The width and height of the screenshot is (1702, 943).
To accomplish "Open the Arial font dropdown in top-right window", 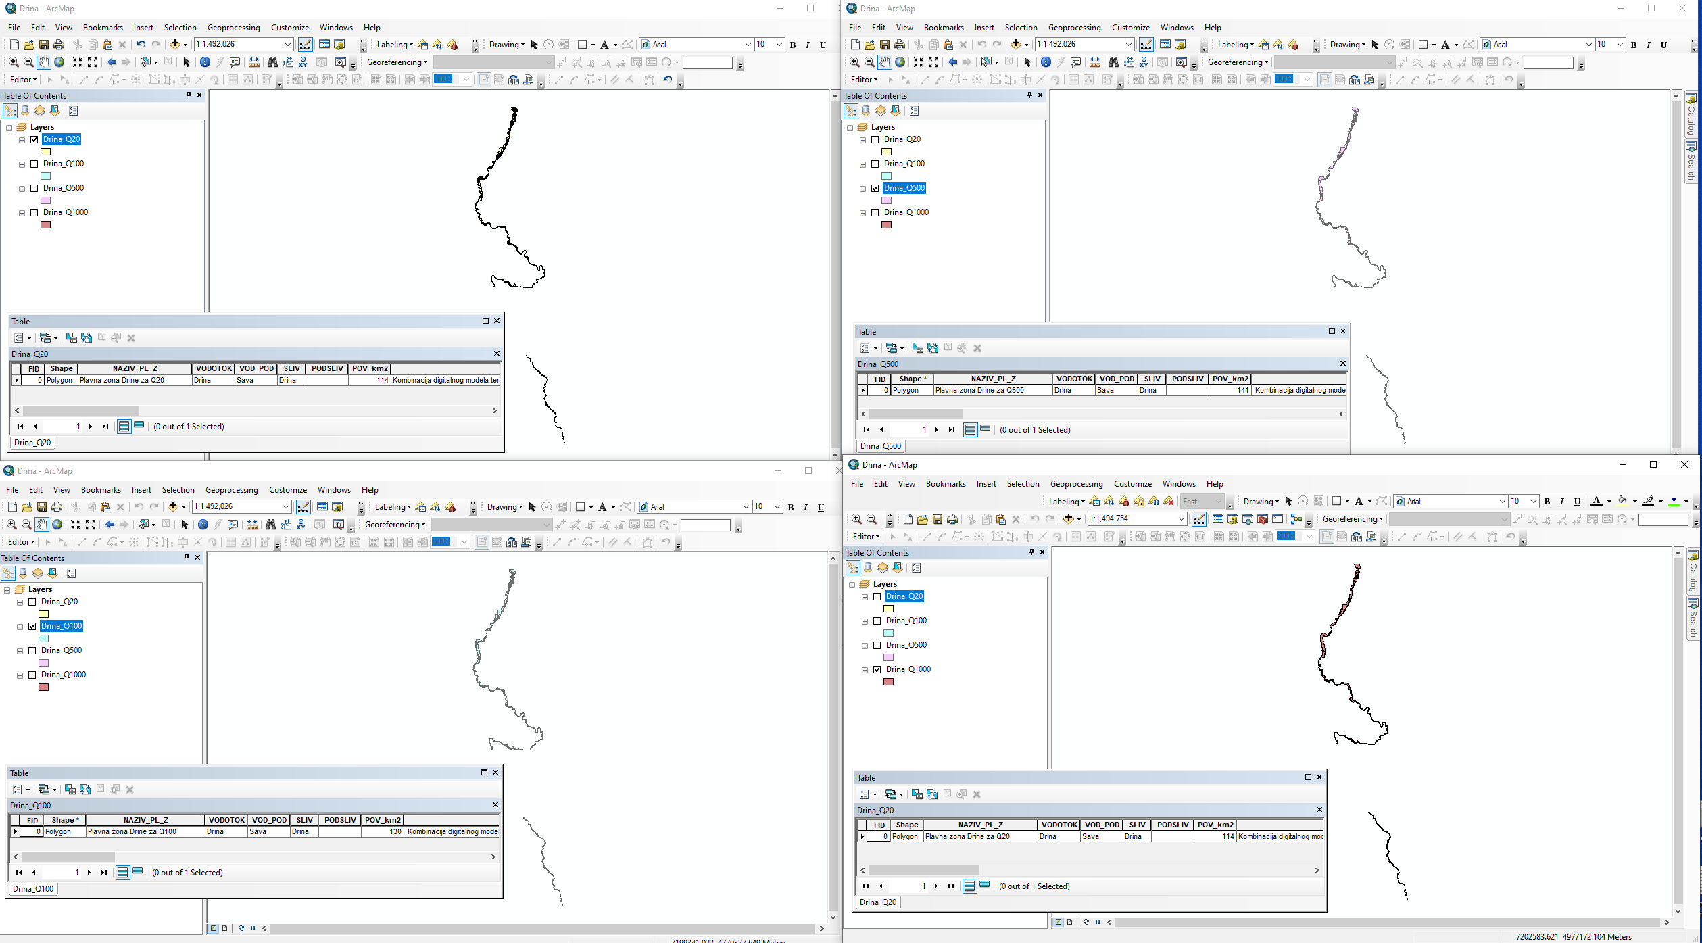I will tap(1588, 45).
